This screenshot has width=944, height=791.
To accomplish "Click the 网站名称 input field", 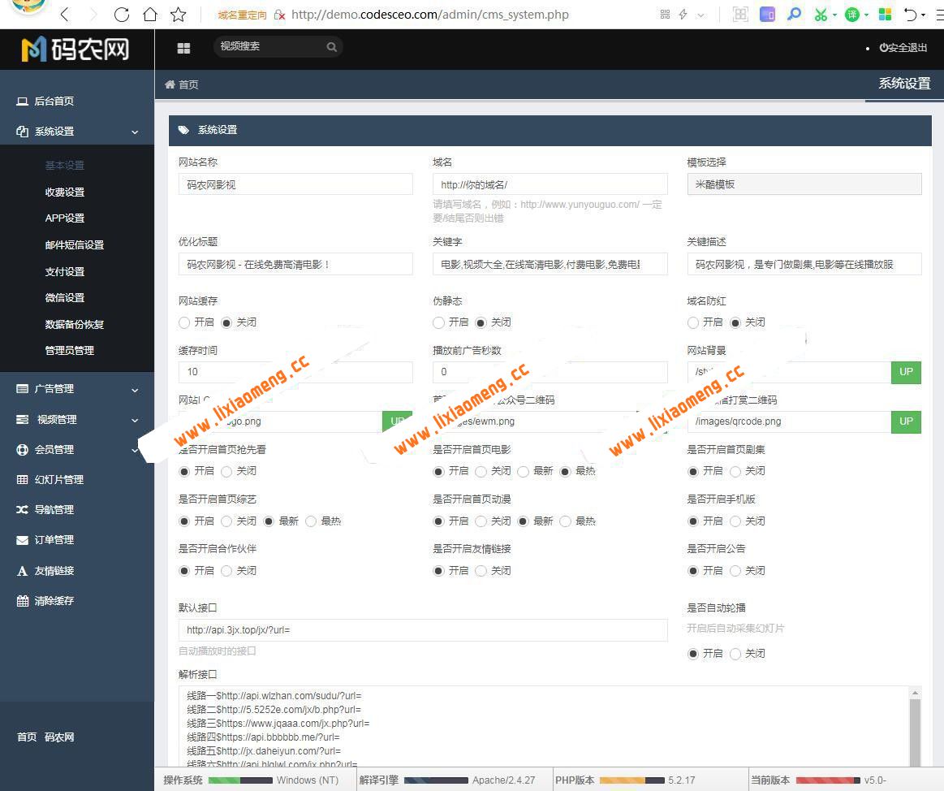I will (295, 184).
